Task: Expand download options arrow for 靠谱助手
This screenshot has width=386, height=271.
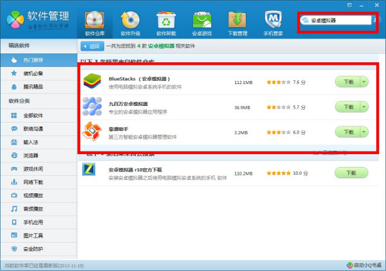Action: pyautogui.click(x=364, y=132)
